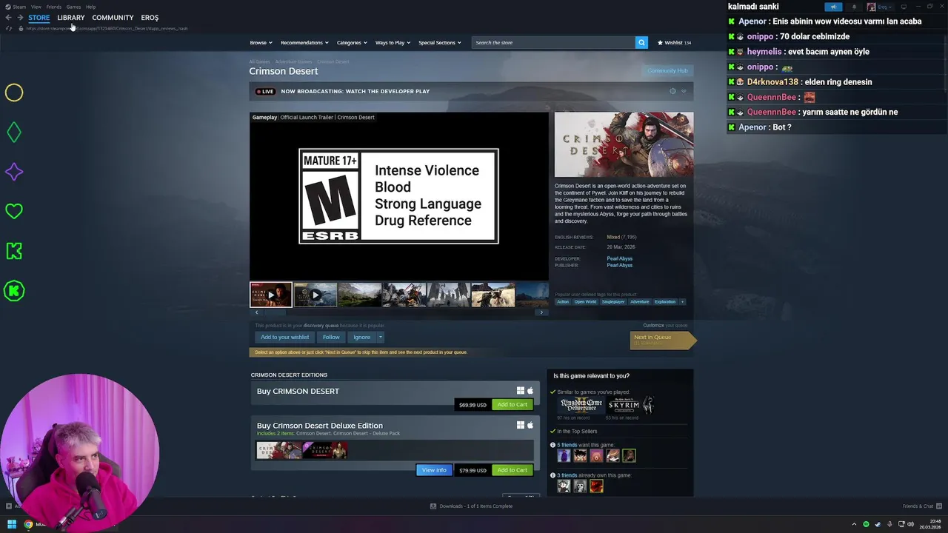Open Ways to Play dropdown

[393, 42]
